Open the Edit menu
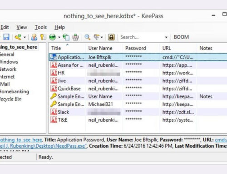227x174 pixels. (5, 27)
